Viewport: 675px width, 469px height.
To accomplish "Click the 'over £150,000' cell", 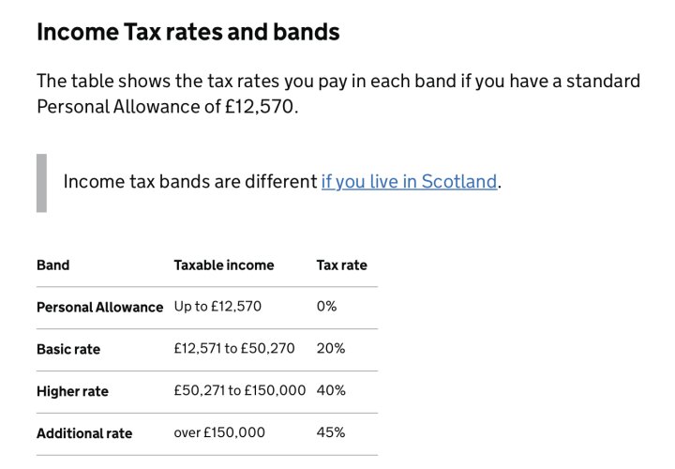I will pos(219,432).
